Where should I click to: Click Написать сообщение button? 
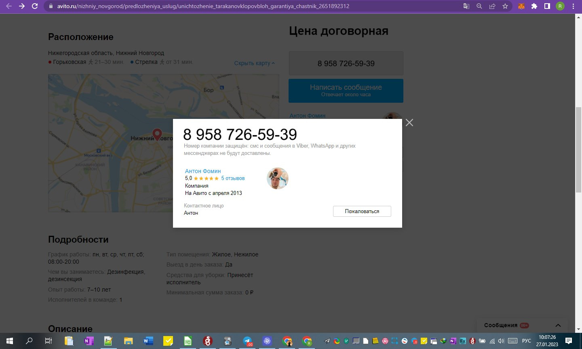click(346, 91)
